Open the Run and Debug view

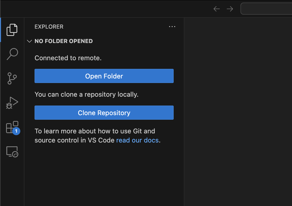coord(12,103)
